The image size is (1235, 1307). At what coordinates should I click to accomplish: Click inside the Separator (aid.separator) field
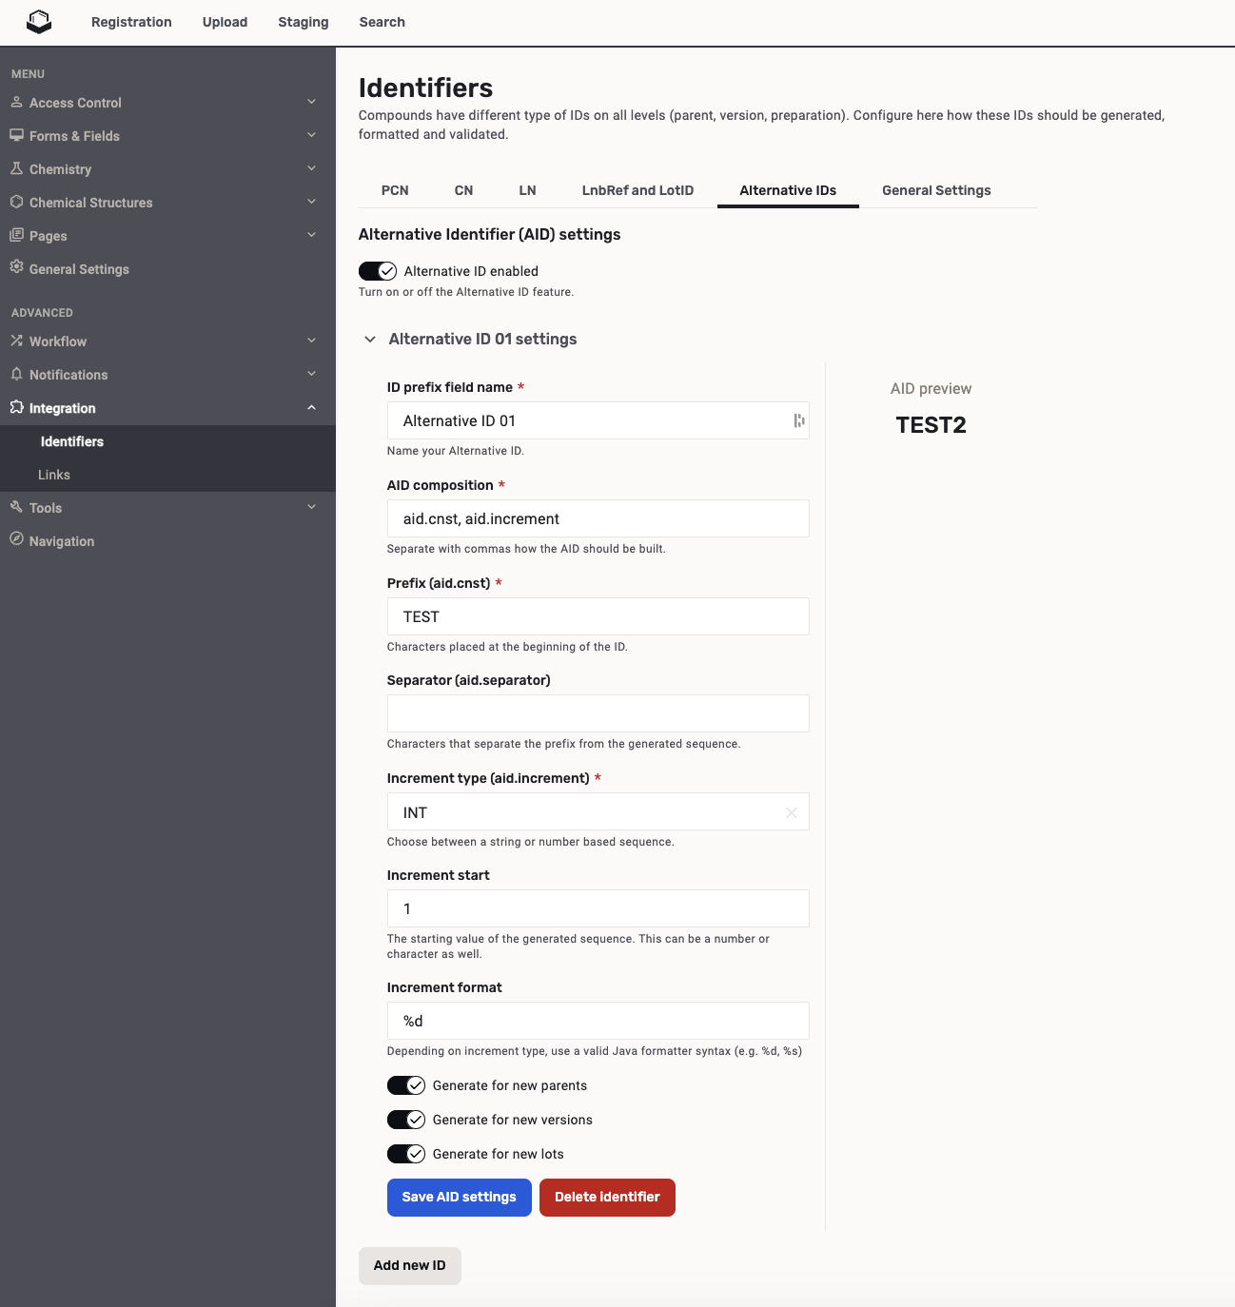(x=598, y=713)
